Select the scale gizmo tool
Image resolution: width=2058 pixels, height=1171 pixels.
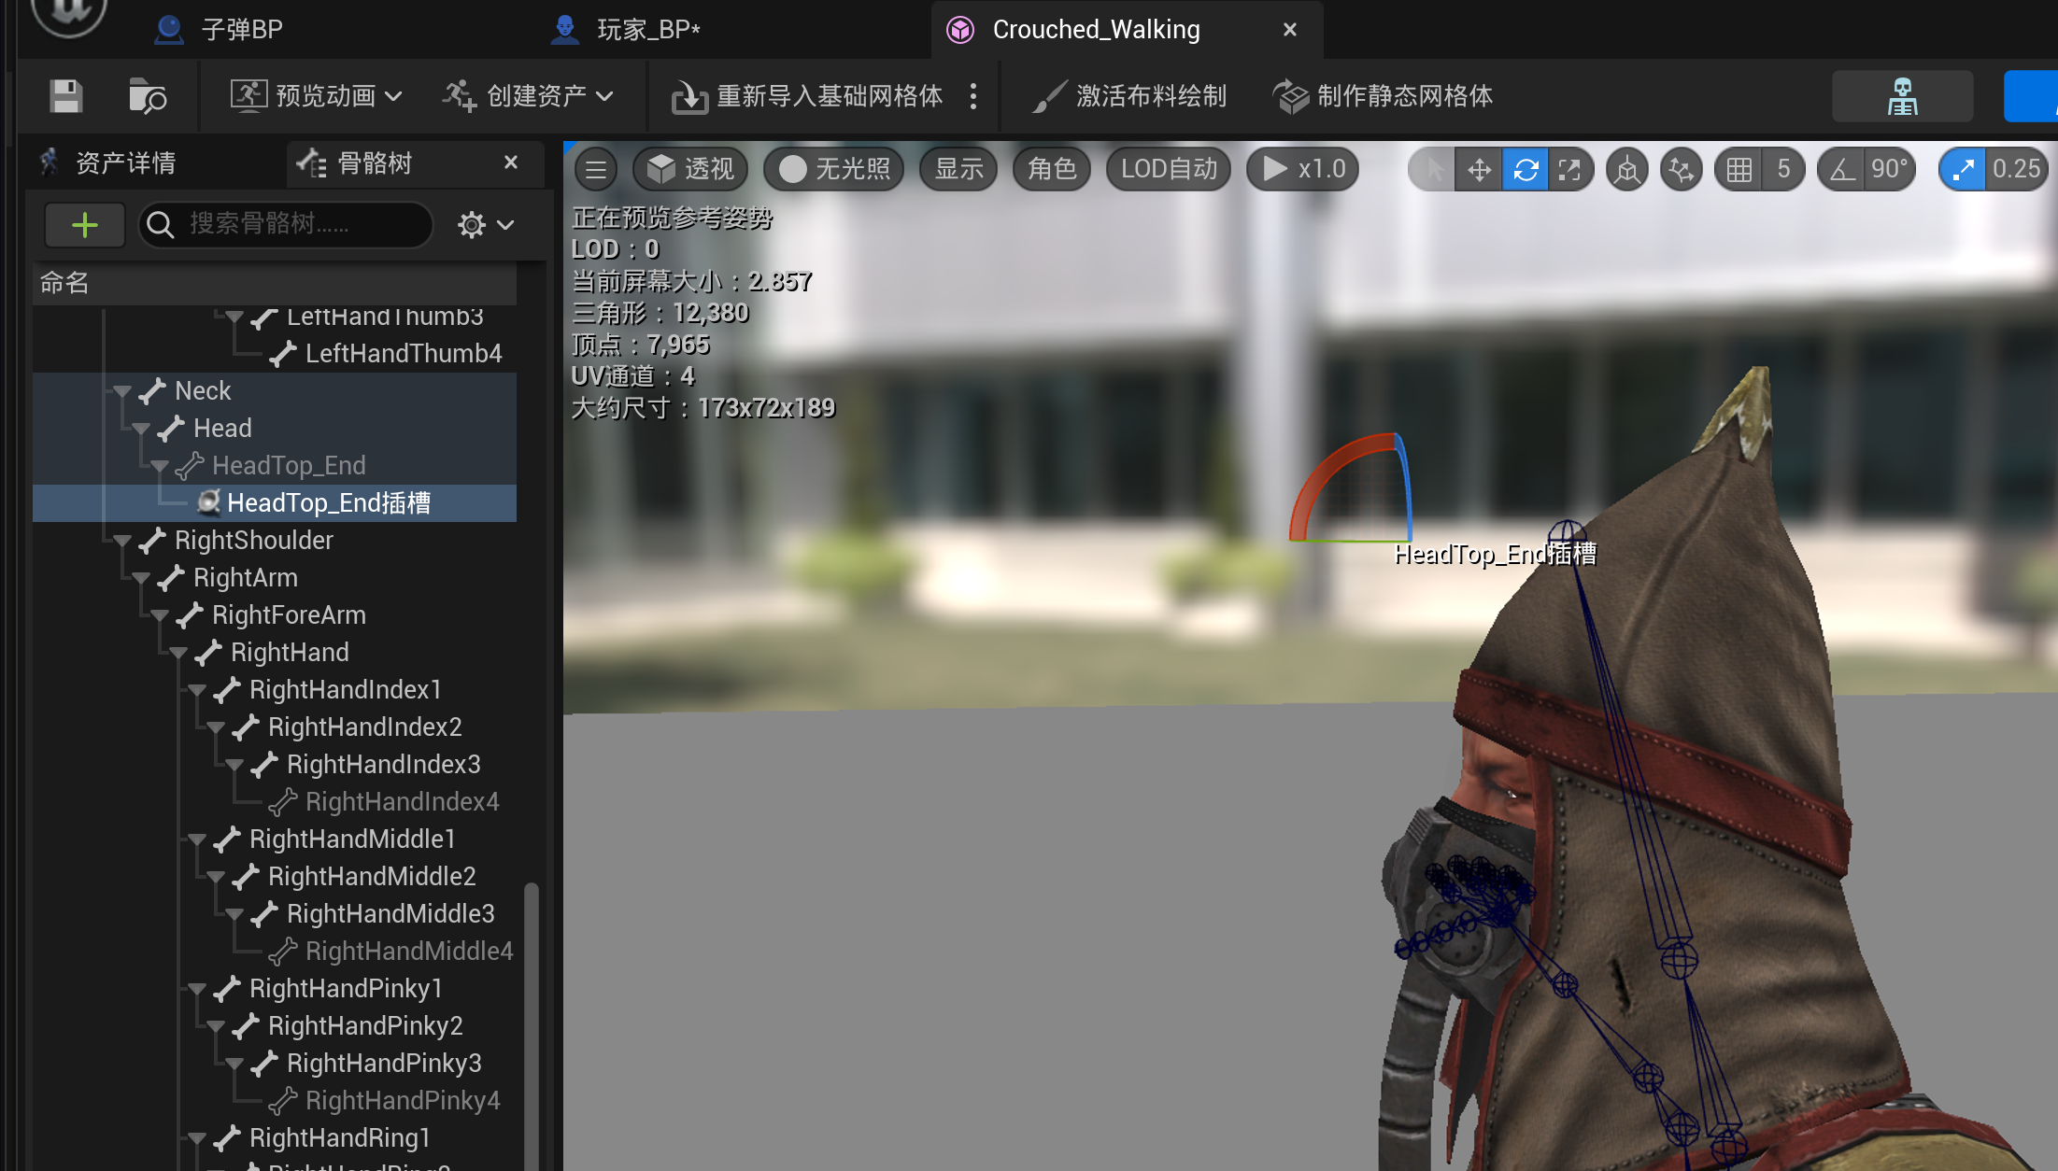[1570, 169]
